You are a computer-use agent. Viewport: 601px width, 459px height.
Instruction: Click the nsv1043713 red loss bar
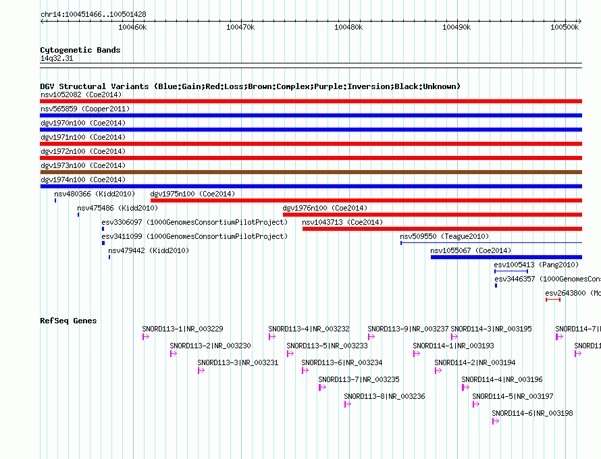pos(442,229)
